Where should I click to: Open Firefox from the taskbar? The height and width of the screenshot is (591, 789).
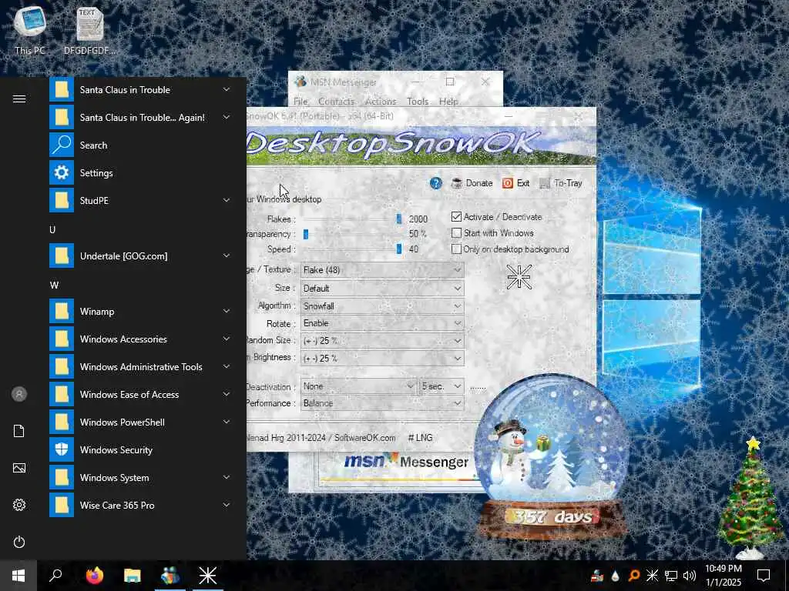[x=95, y=576]
